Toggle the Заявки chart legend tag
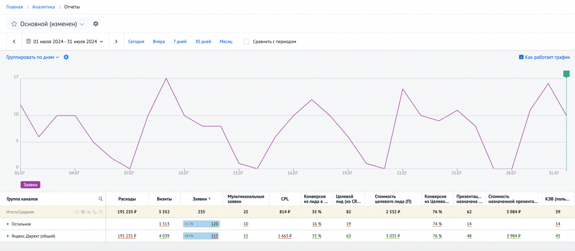 pos(30,184)
